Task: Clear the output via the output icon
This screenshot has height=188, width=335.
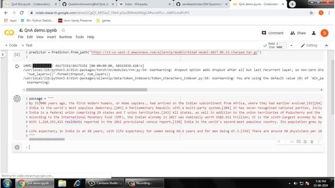Action: [17, 66]
